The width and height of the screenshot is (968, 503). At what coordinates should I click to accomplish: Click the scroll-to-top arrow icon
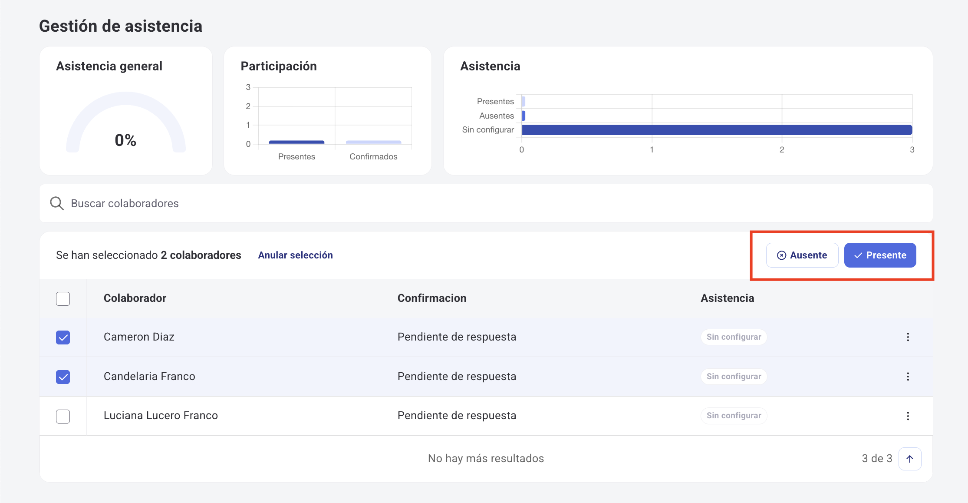pyautogui.click(x=910, y=458)
